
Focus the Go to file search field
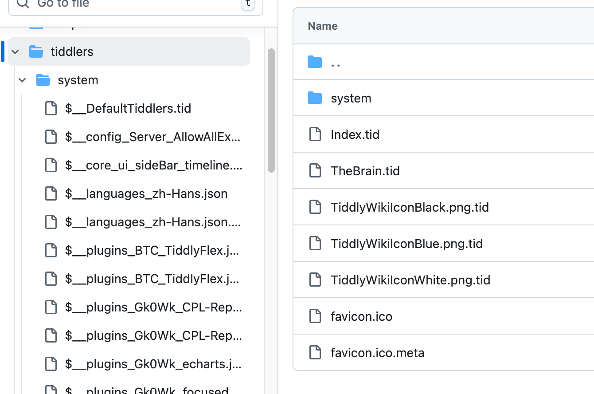coord(133,4)
